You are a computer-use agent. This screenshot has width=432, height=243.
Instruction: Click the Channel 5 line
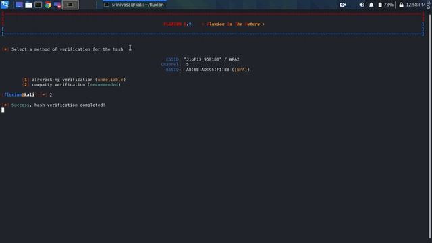[x=175, y=65]
